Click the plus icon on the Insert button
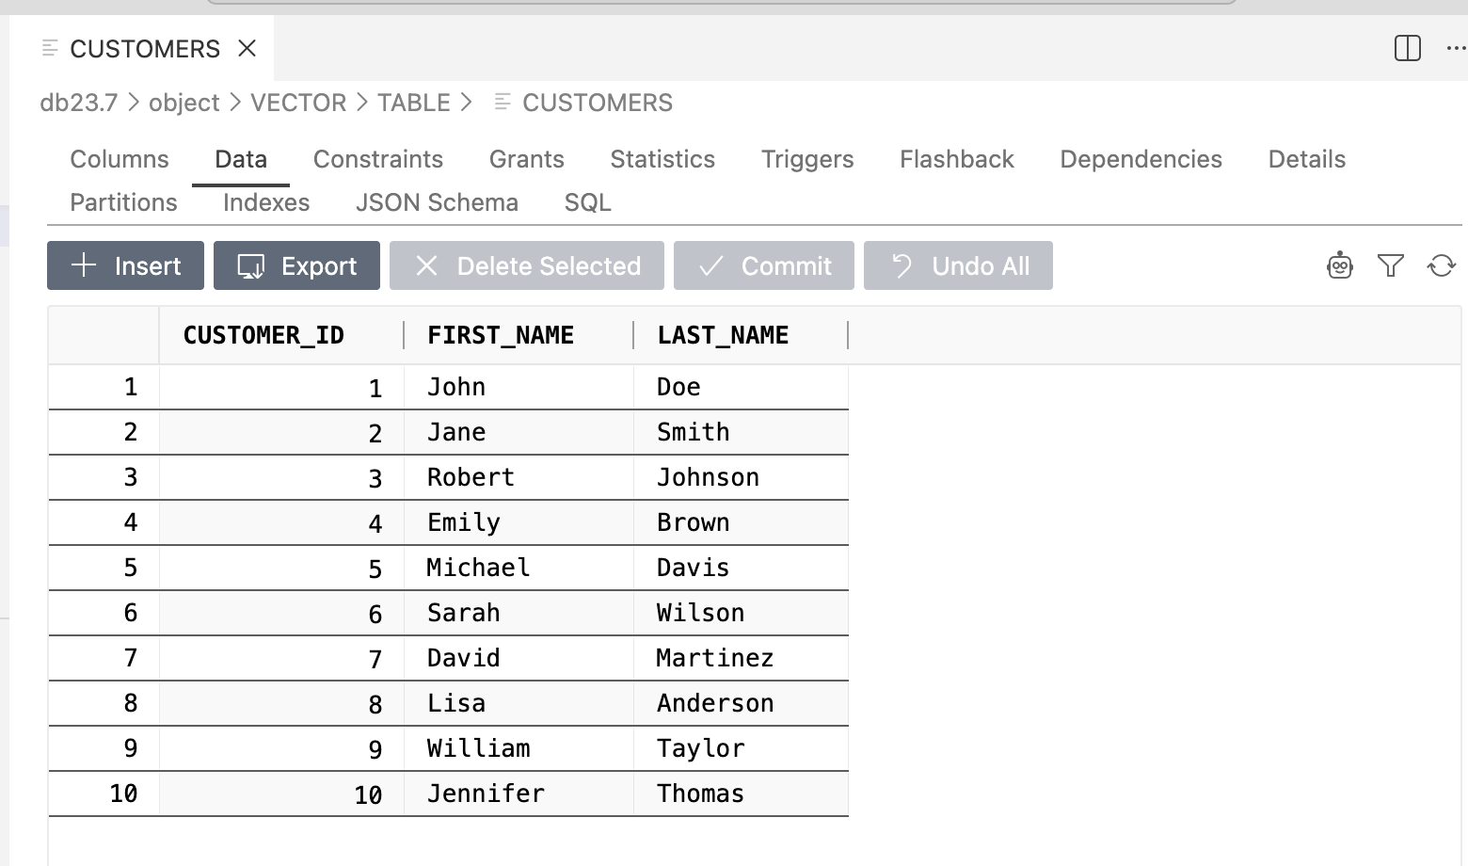The width and height of the screenshot is (1468, 866). (x=85, y=265)
